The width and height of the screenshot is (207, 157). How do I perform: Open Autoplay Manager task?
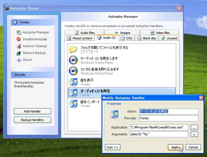point(36,32)
